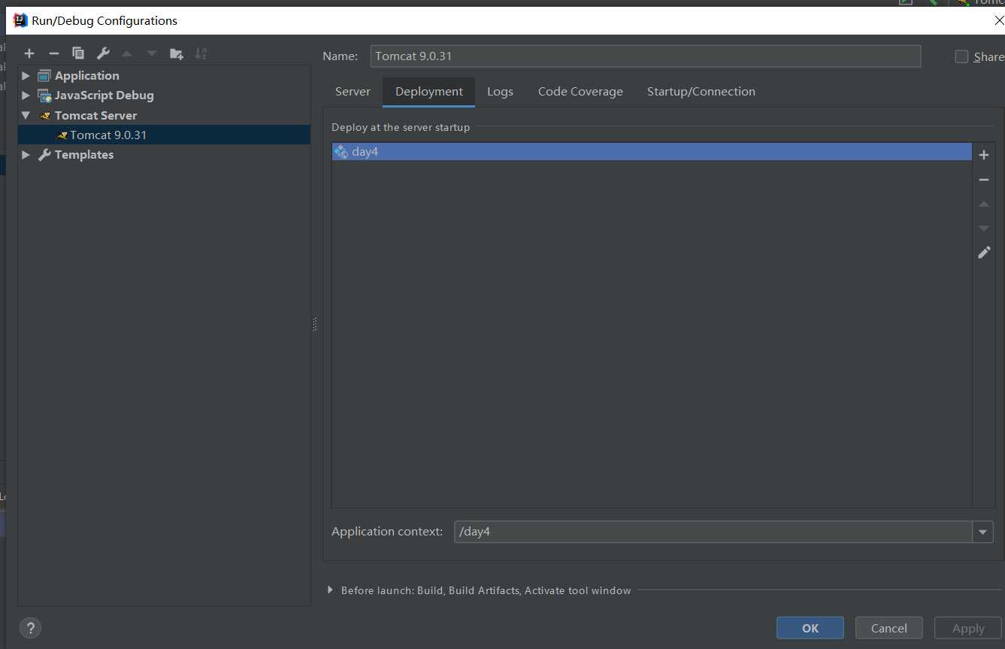Viewport: 1005px width, 649px height.
Task: Select the day4 deployment row
Action: click(652, 152)
